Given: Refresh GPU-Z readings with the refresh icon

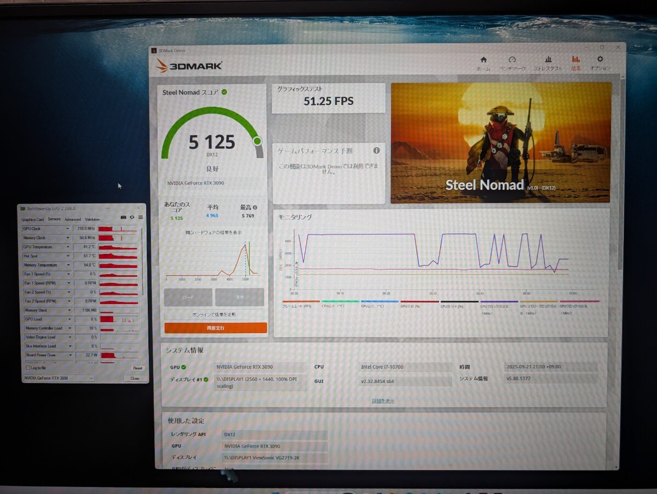Looking at the screenshot, I should tap(132, 217).
